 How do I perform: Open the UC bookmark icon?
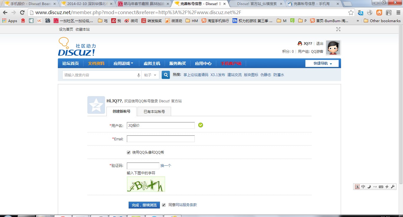39,21
